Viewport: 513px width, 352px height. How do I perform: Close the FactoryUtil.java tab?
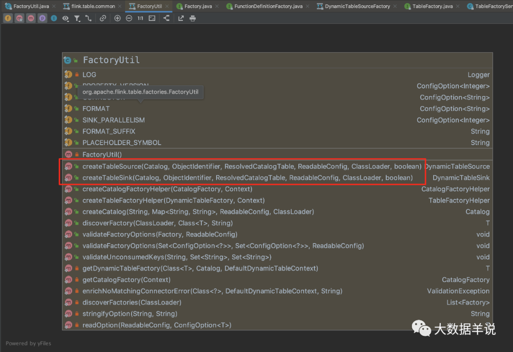click(x=54, y=6)
